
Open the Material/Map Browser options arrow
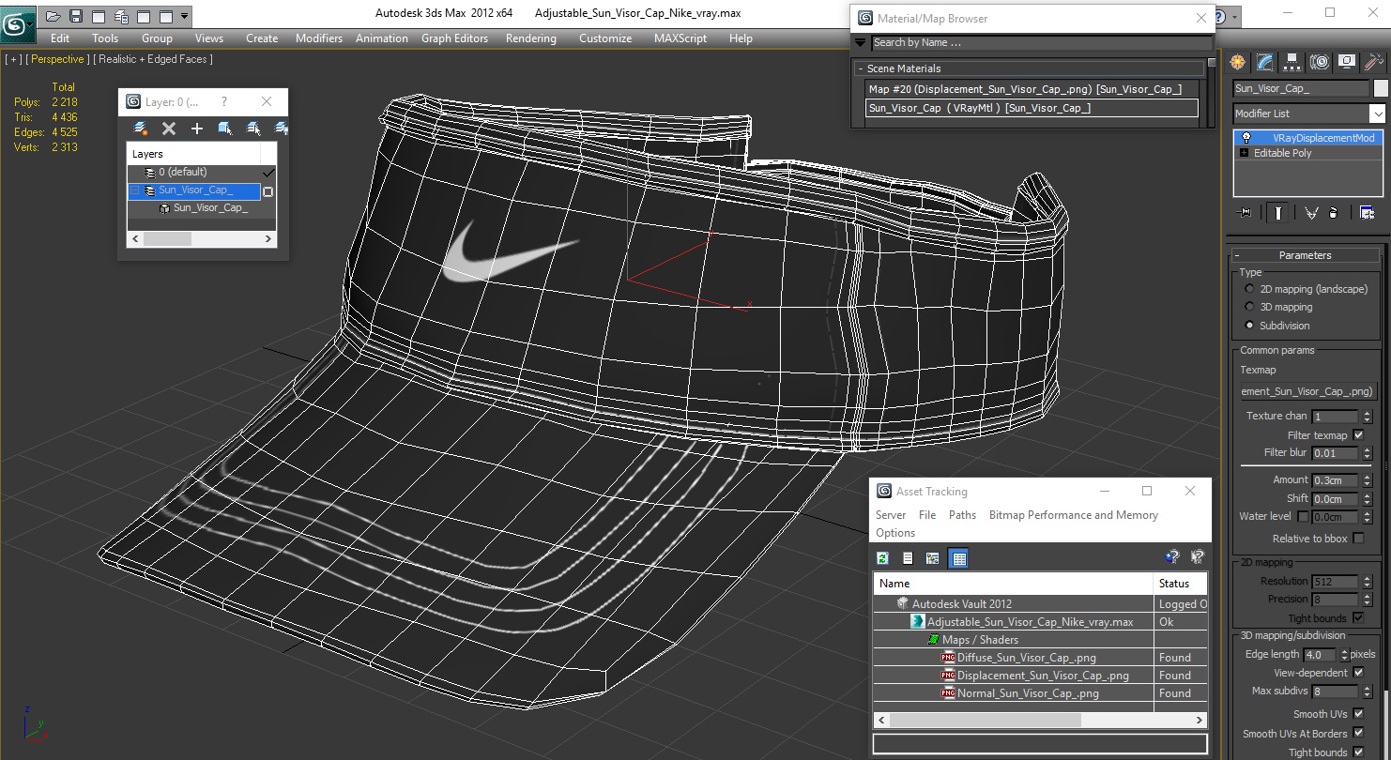pos(860,42)
